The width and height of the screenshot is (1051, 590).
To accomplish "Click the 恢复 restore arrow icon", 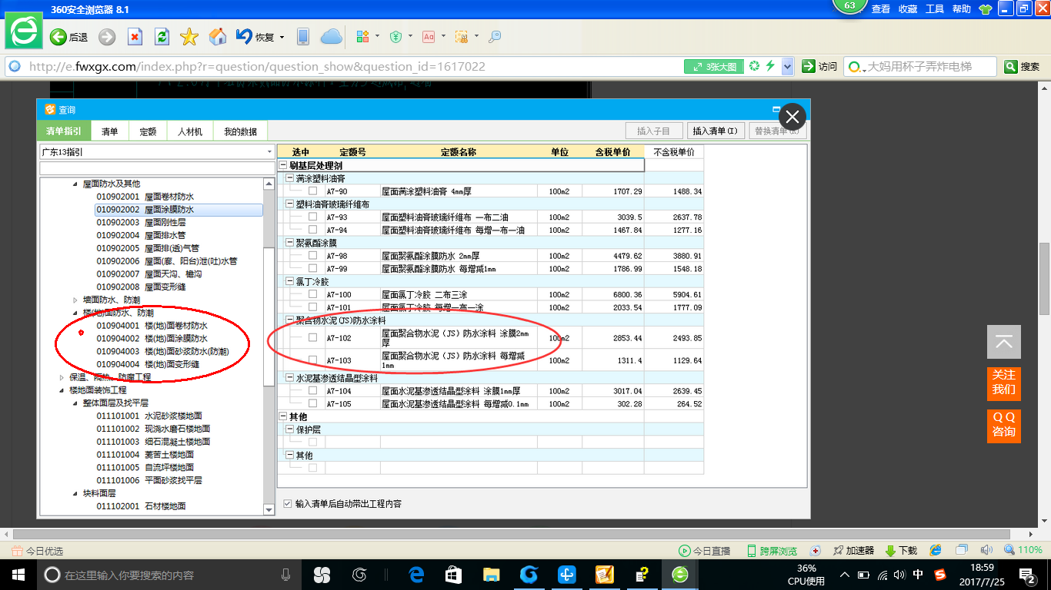I will (243, 36).
